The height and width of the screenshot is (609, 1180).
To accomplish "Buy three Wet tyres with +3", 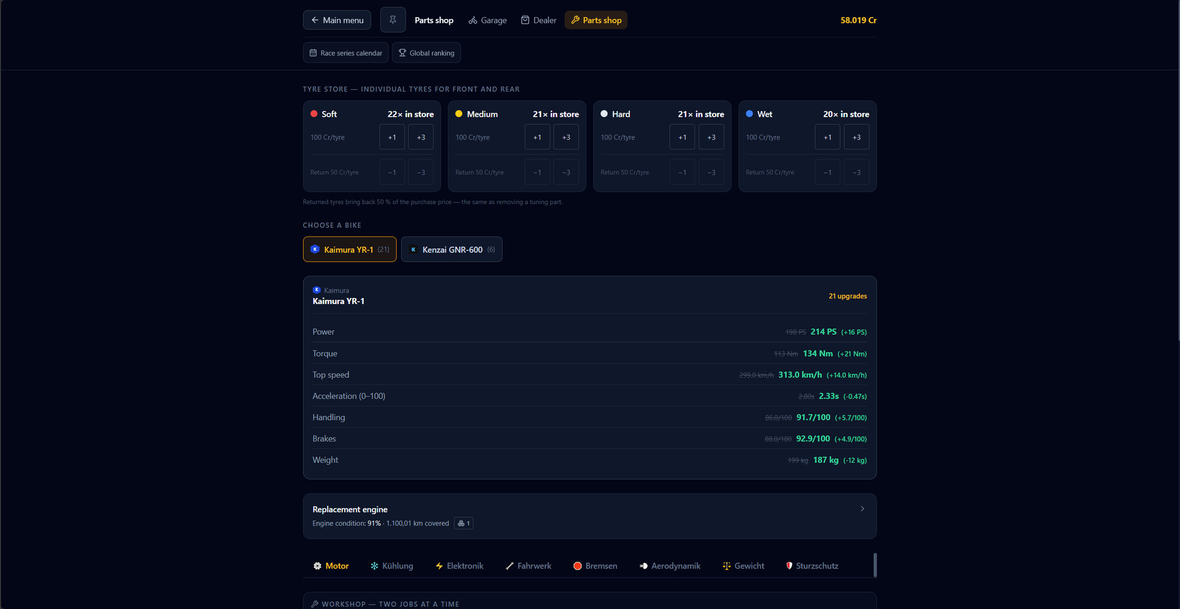I will (x=856, y=137).
